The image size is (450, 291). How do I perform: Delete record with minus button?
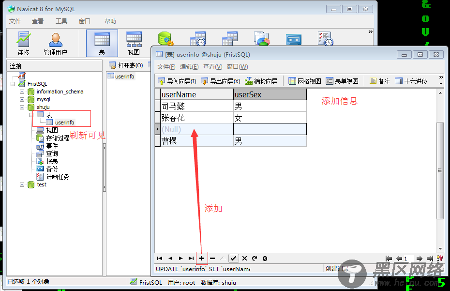tap(212, 258)
